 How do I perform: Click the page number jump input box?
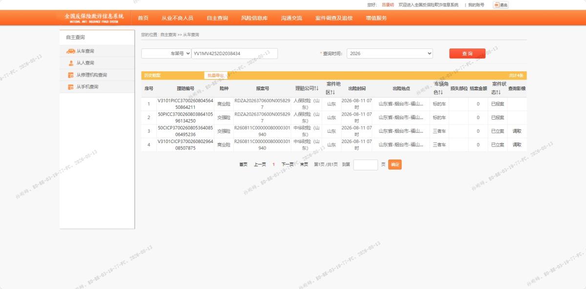click(366, 165)
